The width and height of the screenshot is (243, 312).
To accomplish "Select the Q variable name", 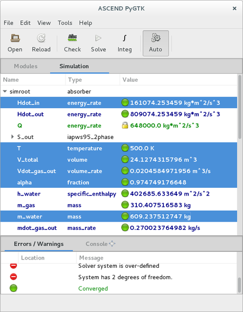I will (x=20, y=125).
